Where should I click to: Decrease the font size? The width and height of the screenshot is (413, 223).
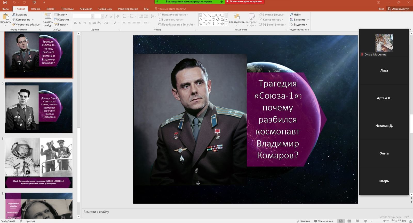click(111, 16)
